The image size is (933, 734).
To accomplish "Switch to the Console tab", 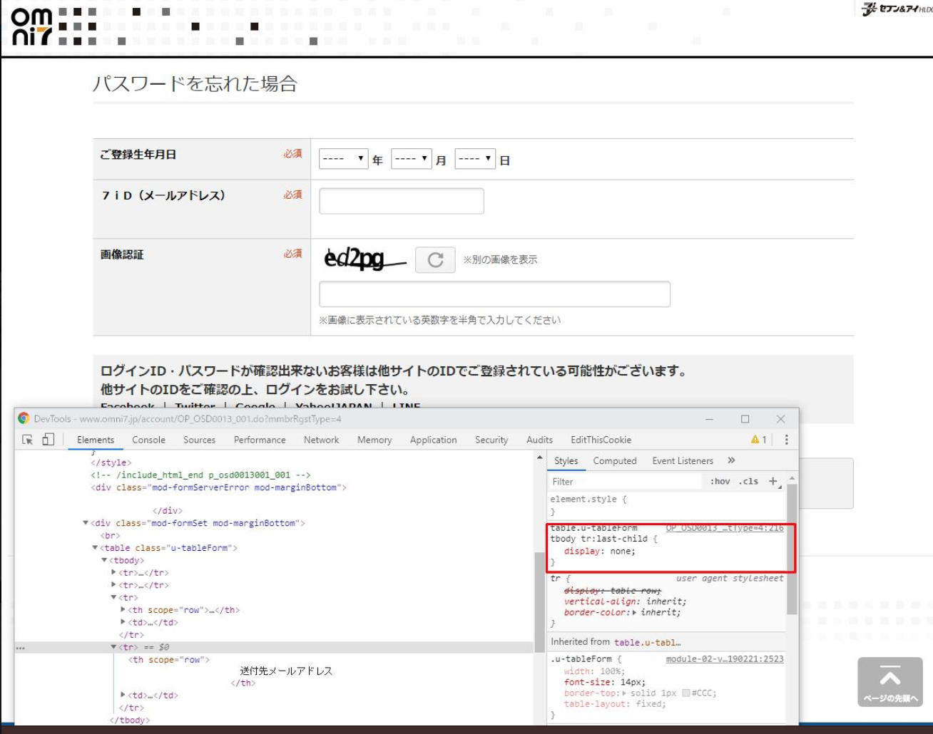I will pyautogui.click(x=148, y=440).
